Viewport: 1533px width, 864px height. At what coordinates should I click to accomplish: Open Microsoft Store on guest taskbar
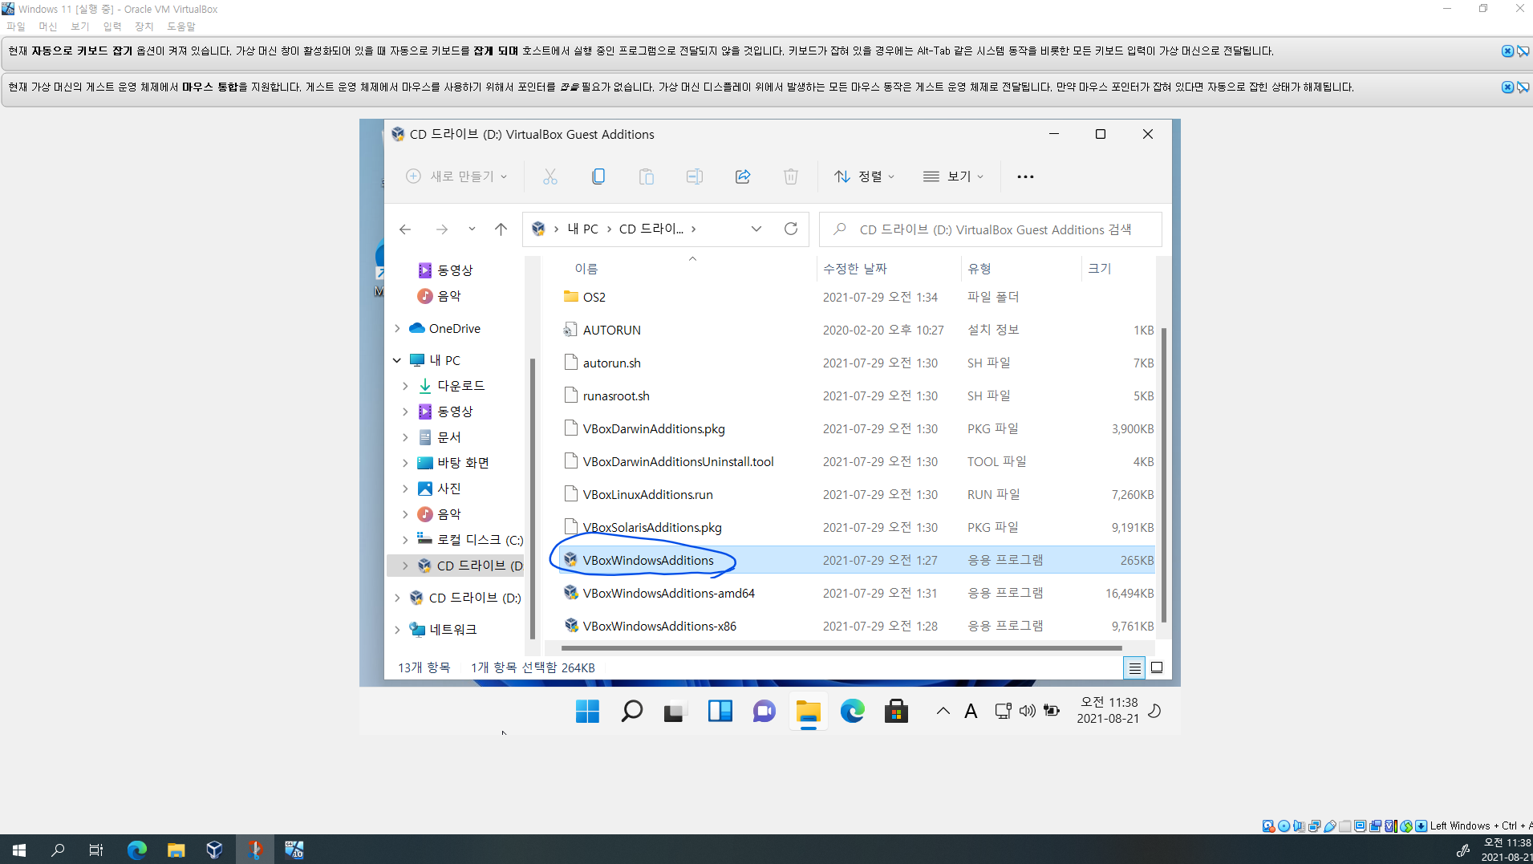896,711
